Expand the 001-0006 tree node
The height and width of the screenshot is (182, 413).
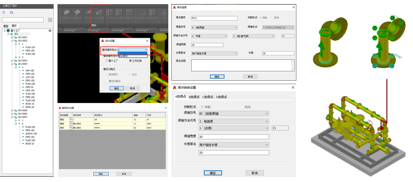tap(12, 114)
